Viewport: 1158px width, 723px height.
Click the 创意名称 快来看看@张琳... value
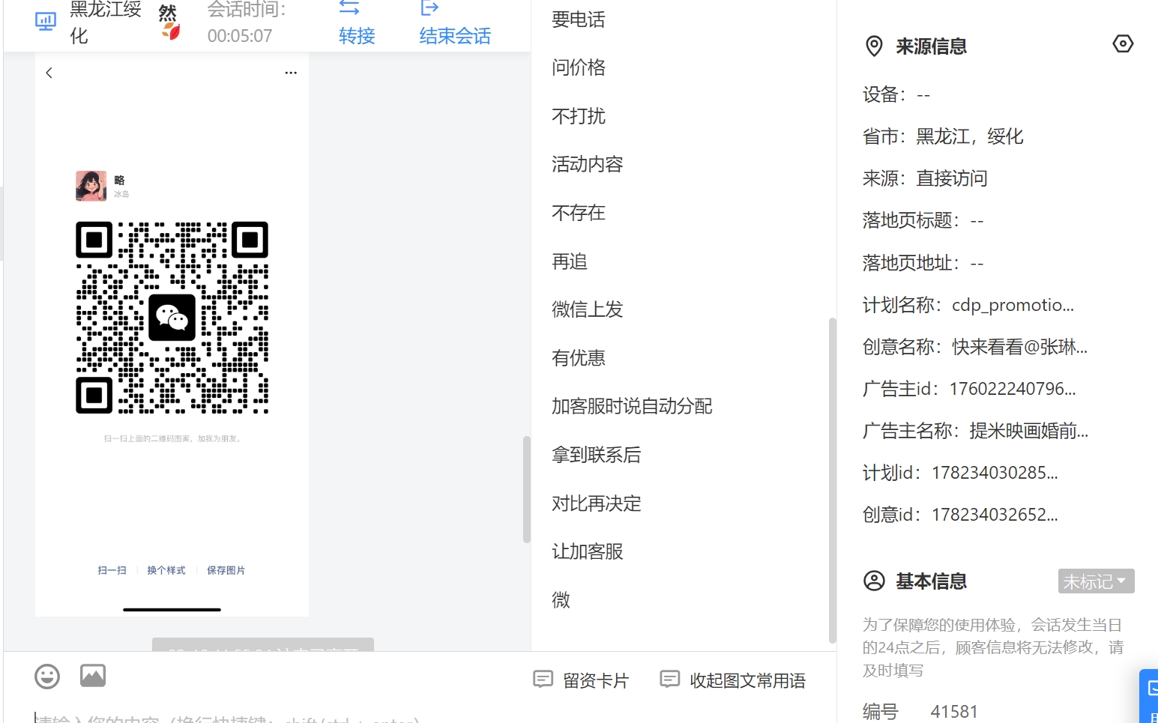coord(1019,347)
